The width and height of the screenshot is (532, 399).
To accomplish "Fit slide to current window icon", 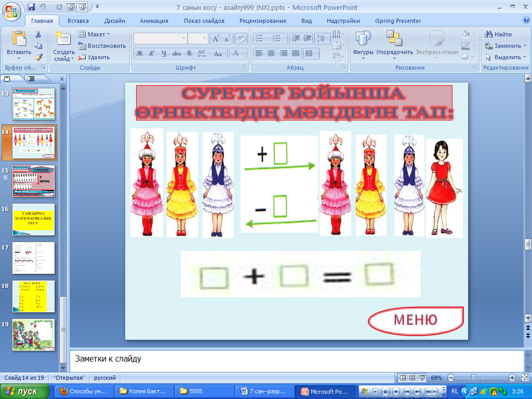I will (x=525, y=378).
